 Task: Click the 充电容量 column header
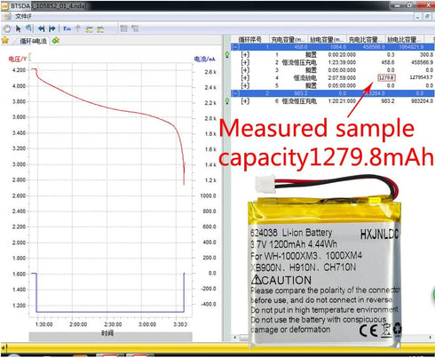288,39
